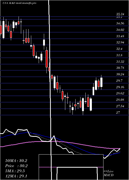The width and height of the screenshot is (129, 180).
Task: Click the 33.48 price axis label
Action: point(120,36)
